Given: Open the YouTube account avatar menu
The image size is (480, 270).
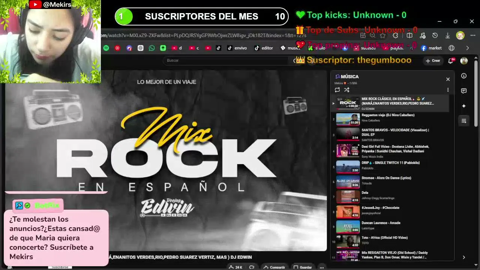Looking at the screenshot, I should pos(464,61).
